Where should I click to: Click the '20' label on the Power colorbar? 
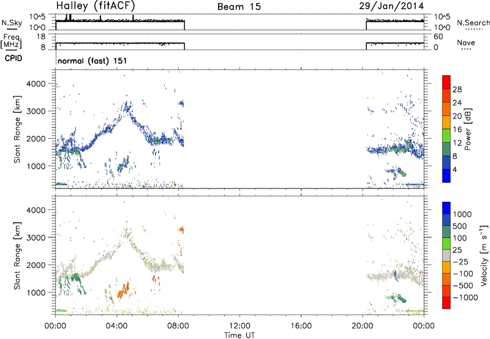(457, 116)
